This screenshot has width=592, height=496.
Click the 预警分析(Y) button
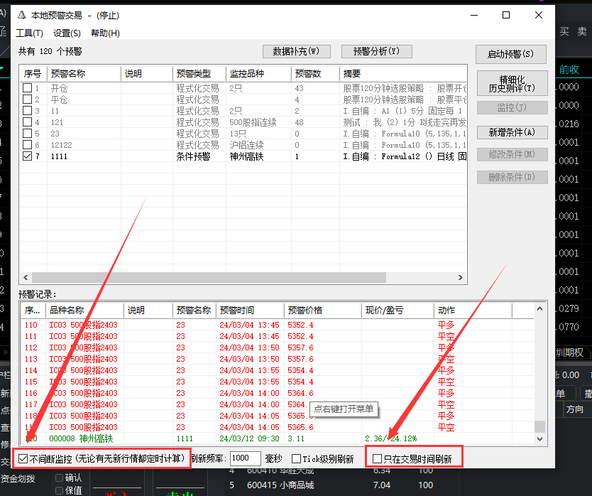pos(376,51)
